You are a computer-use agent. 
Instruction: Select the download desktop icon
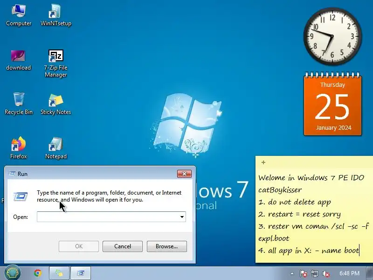pyautogui.click(x=18, y=60)
